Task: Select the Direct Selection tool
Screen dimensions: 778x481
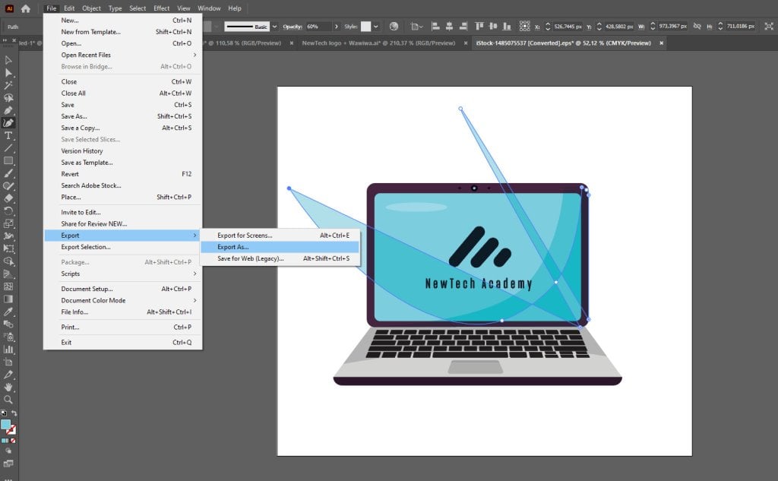Action: click(8, 72)
